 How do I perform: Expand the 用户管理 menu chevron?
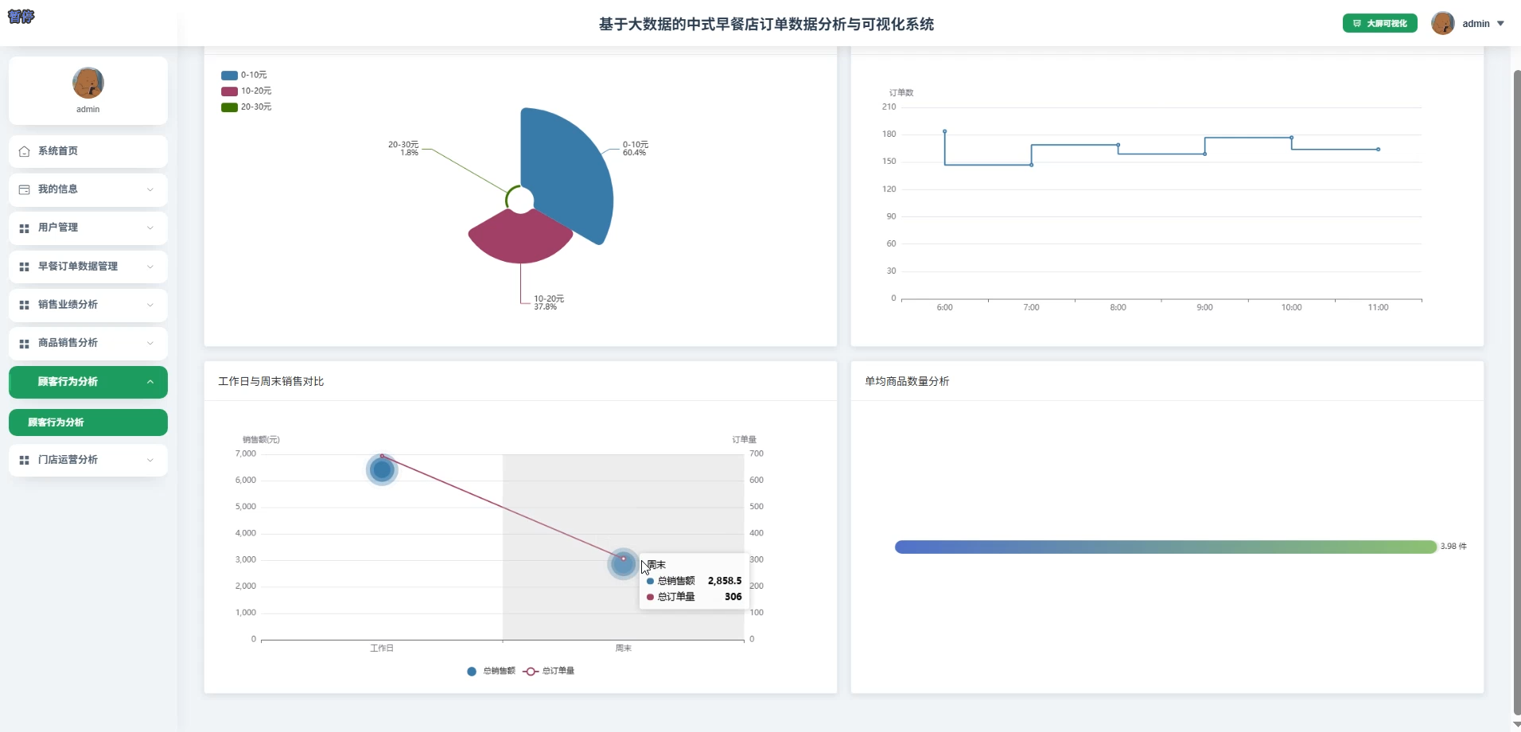(150, 228)
